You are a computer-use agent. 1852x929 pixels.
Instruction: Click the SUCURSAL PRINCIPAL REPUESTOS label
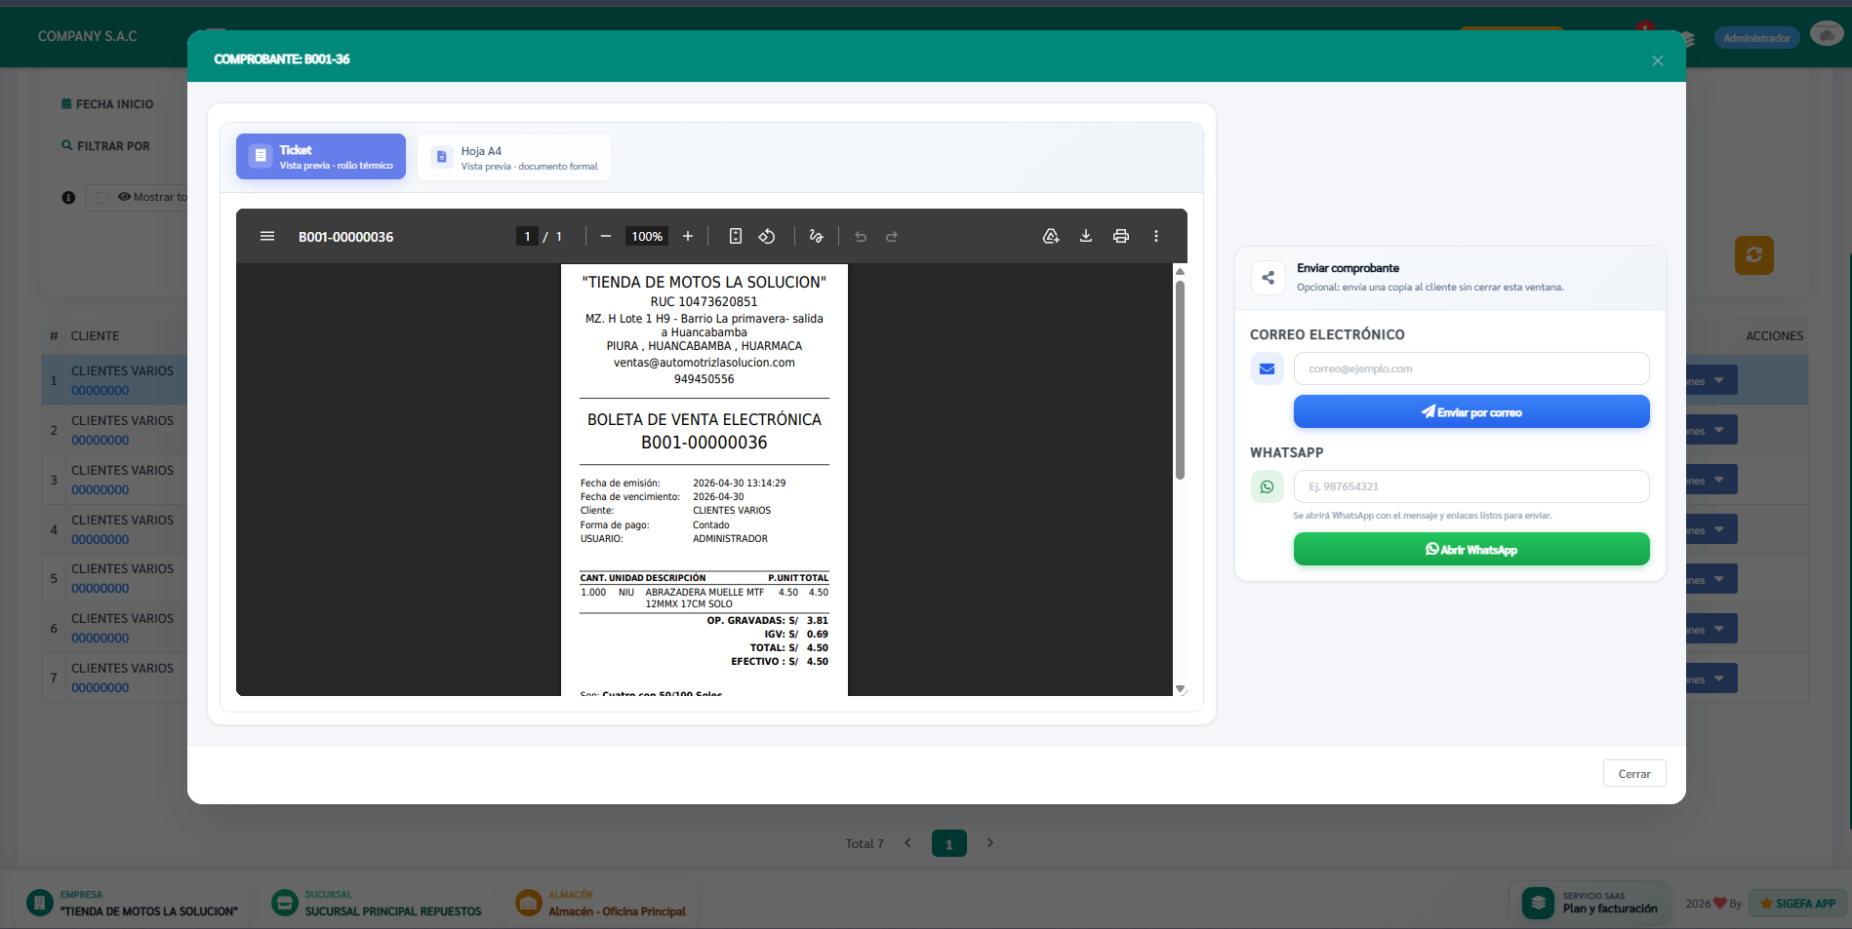point(393,911)
